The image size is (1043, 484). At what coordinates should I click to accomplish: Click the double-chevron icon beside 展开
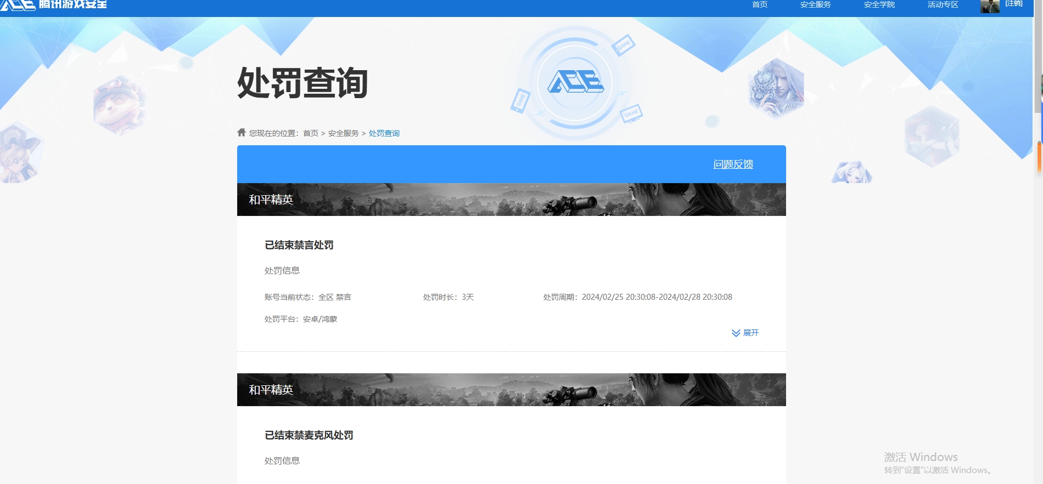point(736,333)
